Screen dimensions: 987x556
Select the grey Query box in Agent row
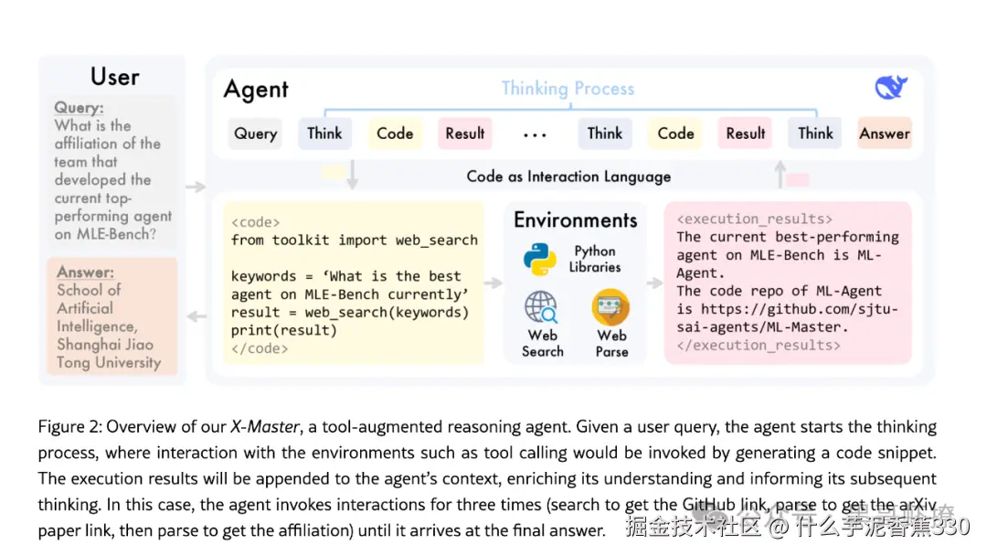[256, 134]
